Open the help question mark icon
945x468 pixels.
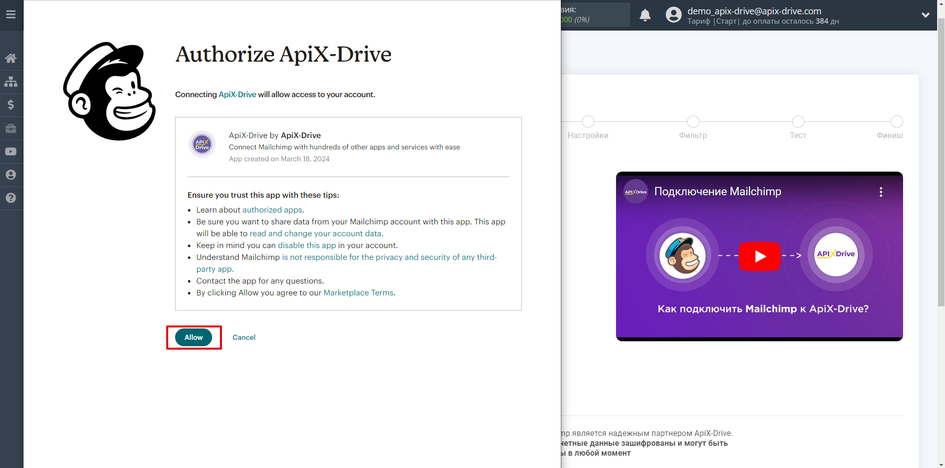pyautogui.click(x=11, y=198)
